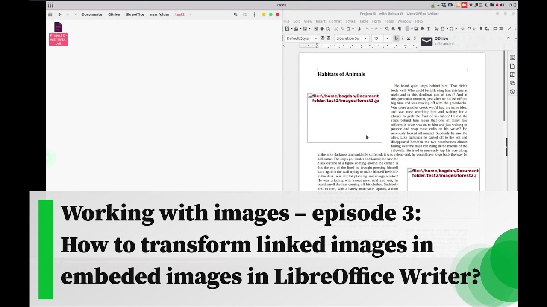
Task: Click the Print icon in Writer toolbar
Action: (x=322, y=29)
